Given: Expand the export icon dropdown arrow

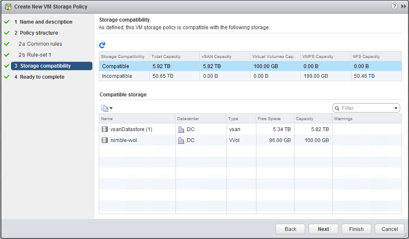Looking at the screenshot, I should (x=111, y=108).
